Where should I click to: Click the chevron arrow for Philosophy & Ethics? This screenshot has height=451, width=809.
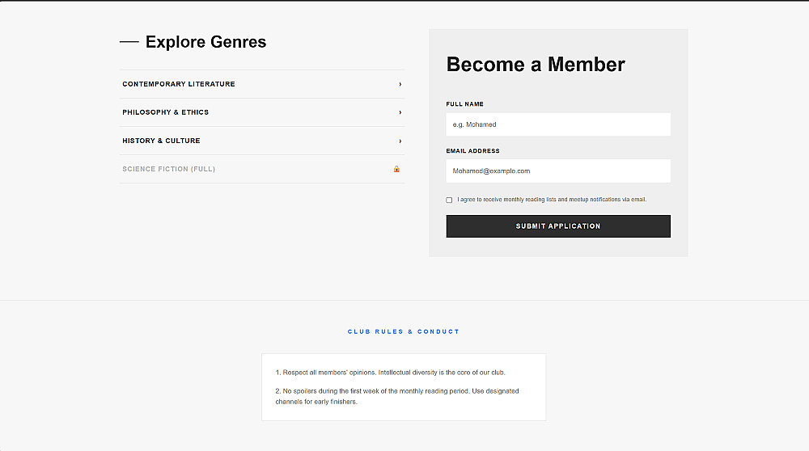(400, 112)
